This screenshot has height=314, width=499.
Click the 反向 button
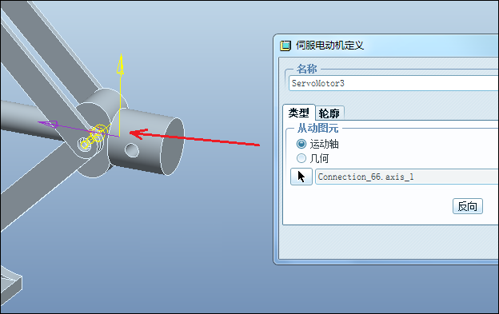(468, 206)
